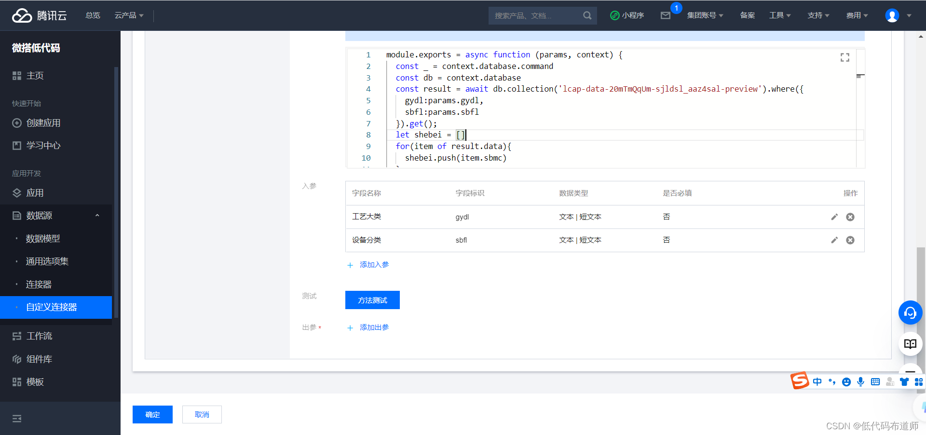Viewport: 926px width, 435px height.
Task: Click the 确定 confirm button
Action: pyautogui.click(x=152, y=414)
